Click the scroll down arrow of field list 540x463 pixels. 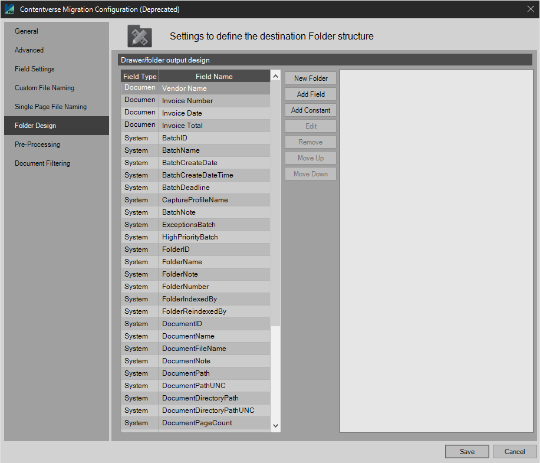coord(275,426)
